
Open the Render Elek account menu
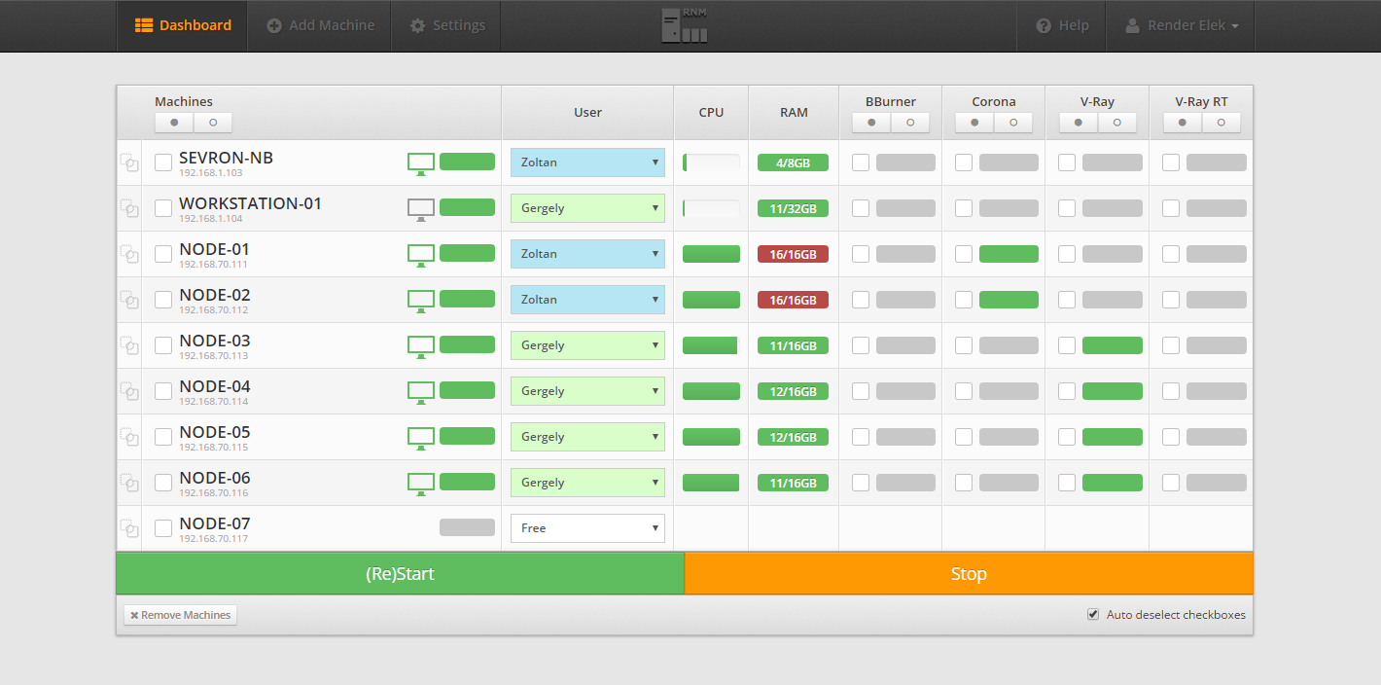tap(1181, 25)
